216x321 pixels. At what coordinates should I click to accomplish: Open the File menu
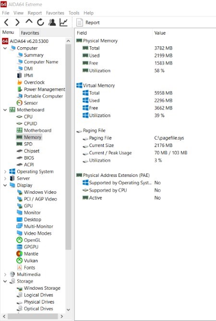click(5, 13)
